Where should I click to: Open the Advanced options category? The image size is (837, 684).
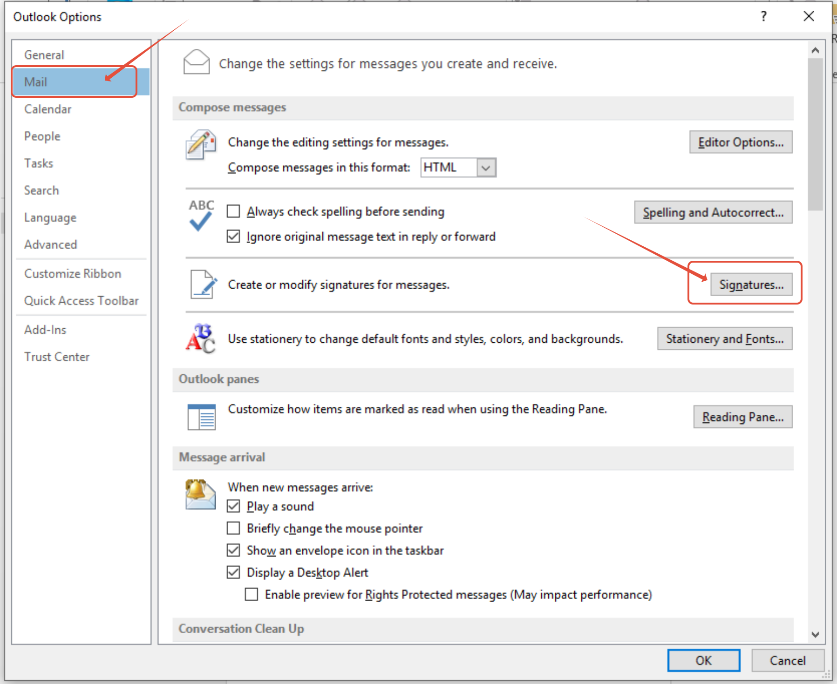tap(81, 244)
